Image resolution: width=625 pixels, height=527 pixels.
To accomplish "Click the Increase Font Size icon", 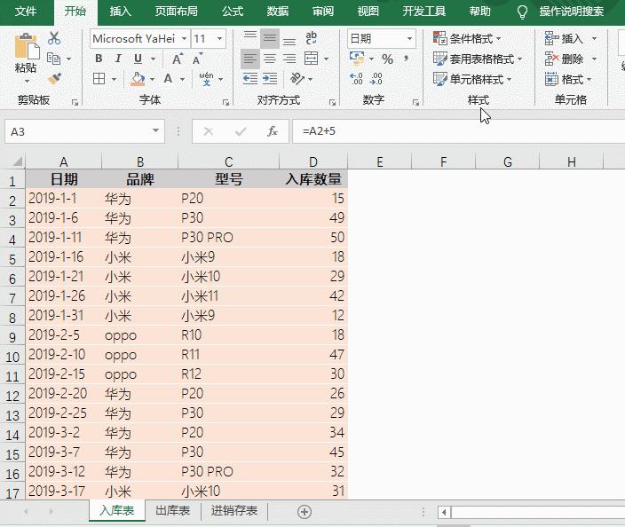I will click(x=178, y=59).
